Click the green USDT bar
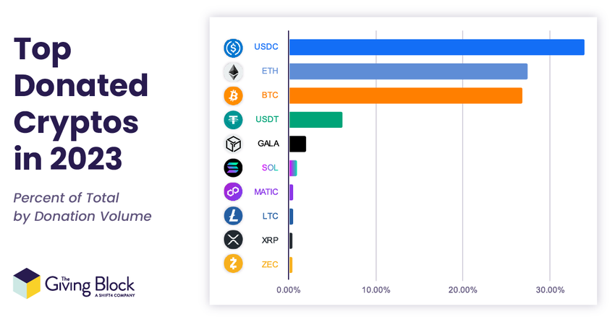Viewport: 615px width, 322px height. click(x=315, y=120)
